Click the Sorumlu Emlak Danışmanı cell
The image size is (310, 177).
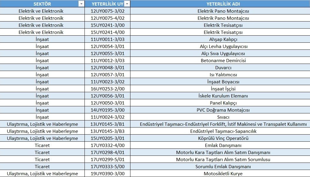(x=223, y=167)
